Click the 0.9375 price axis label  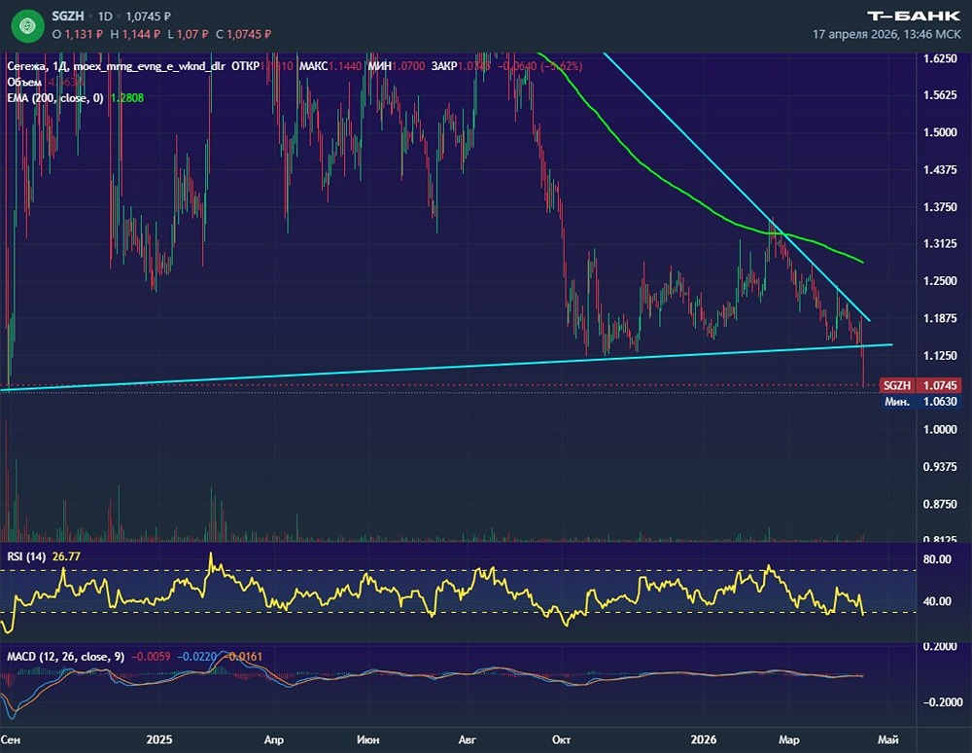point(940,466)
